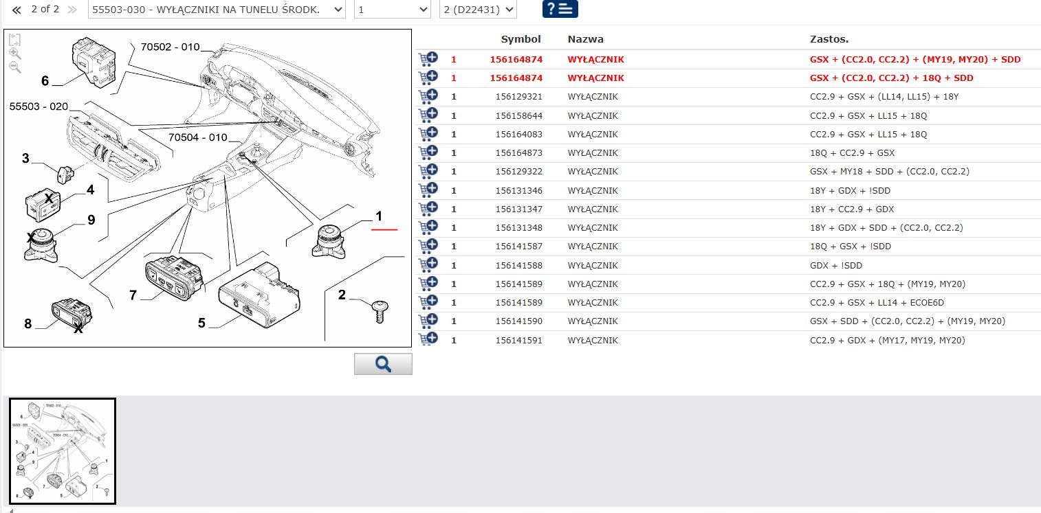The image size is (1041, 513).
Task: Open the help legend button
Action: pos(560,9)
